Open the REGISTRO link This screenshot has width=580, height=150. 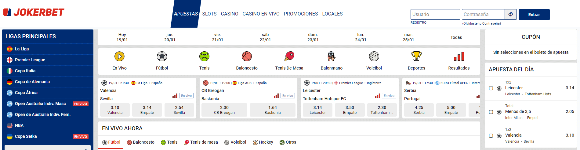pos(419,23)
